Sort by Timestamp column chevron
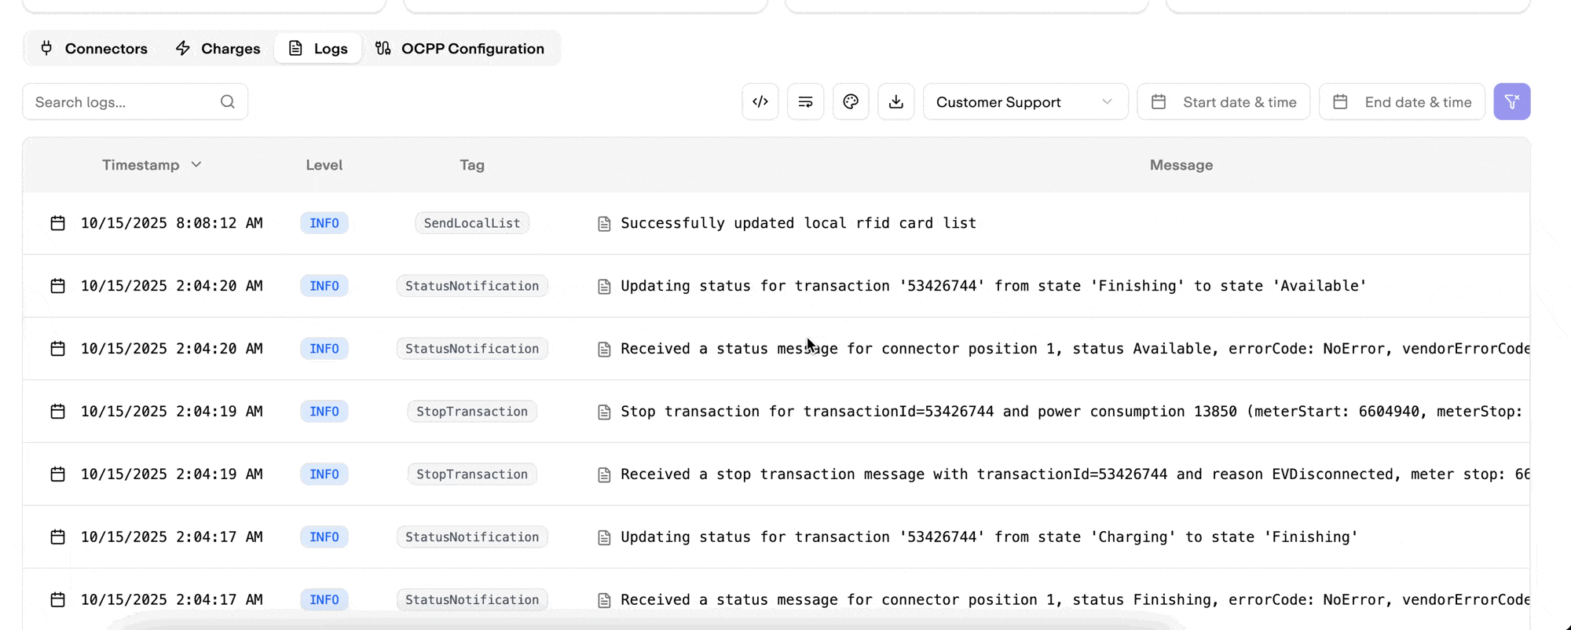This screenshot has height=630, width=1571. click(196, 165)
